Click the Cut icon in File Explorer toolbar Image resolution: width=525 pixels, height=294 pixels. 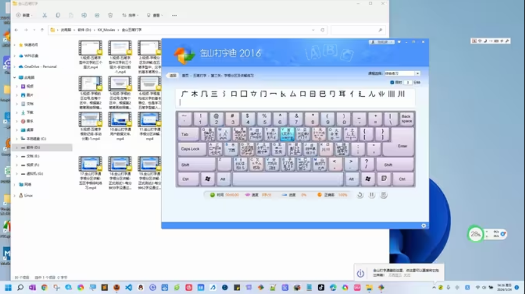[x=44, y=16]
